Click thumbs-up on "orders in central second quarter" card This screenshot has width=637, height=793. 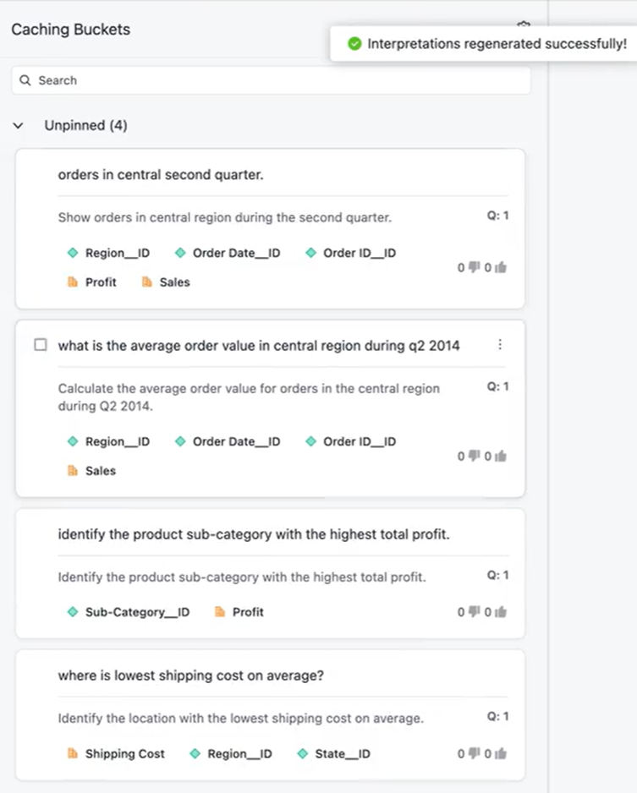coord(502,267)
